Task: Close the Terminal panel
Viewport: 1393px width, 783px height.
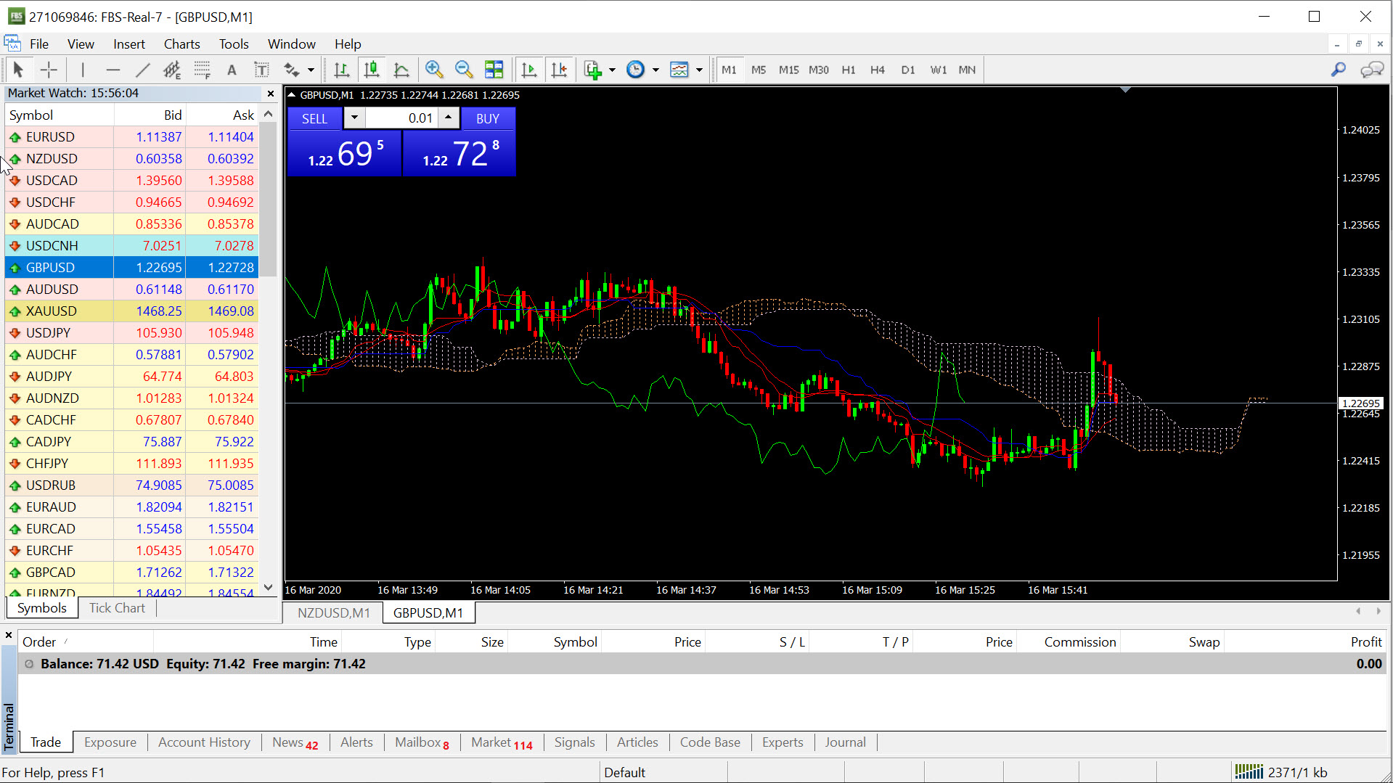Action: coord(9,636)
